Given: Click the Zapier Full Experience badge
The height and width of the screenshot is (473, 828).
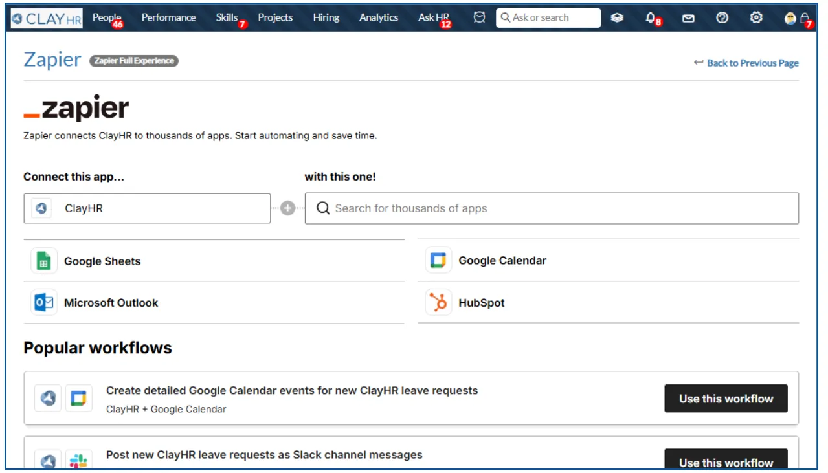Looking at the screenshot, I should pos(134,61).
